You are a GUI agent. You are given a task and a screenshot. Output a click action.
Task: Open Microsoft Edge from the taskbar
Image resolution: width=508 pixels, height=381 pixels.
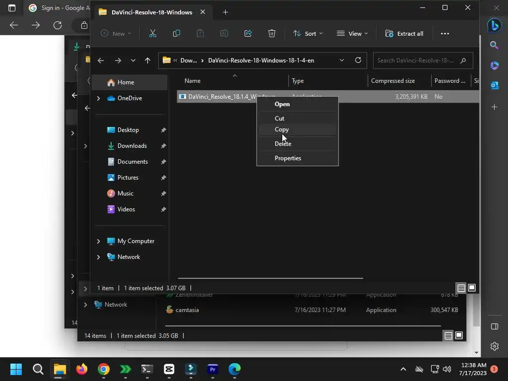(235, 369)
